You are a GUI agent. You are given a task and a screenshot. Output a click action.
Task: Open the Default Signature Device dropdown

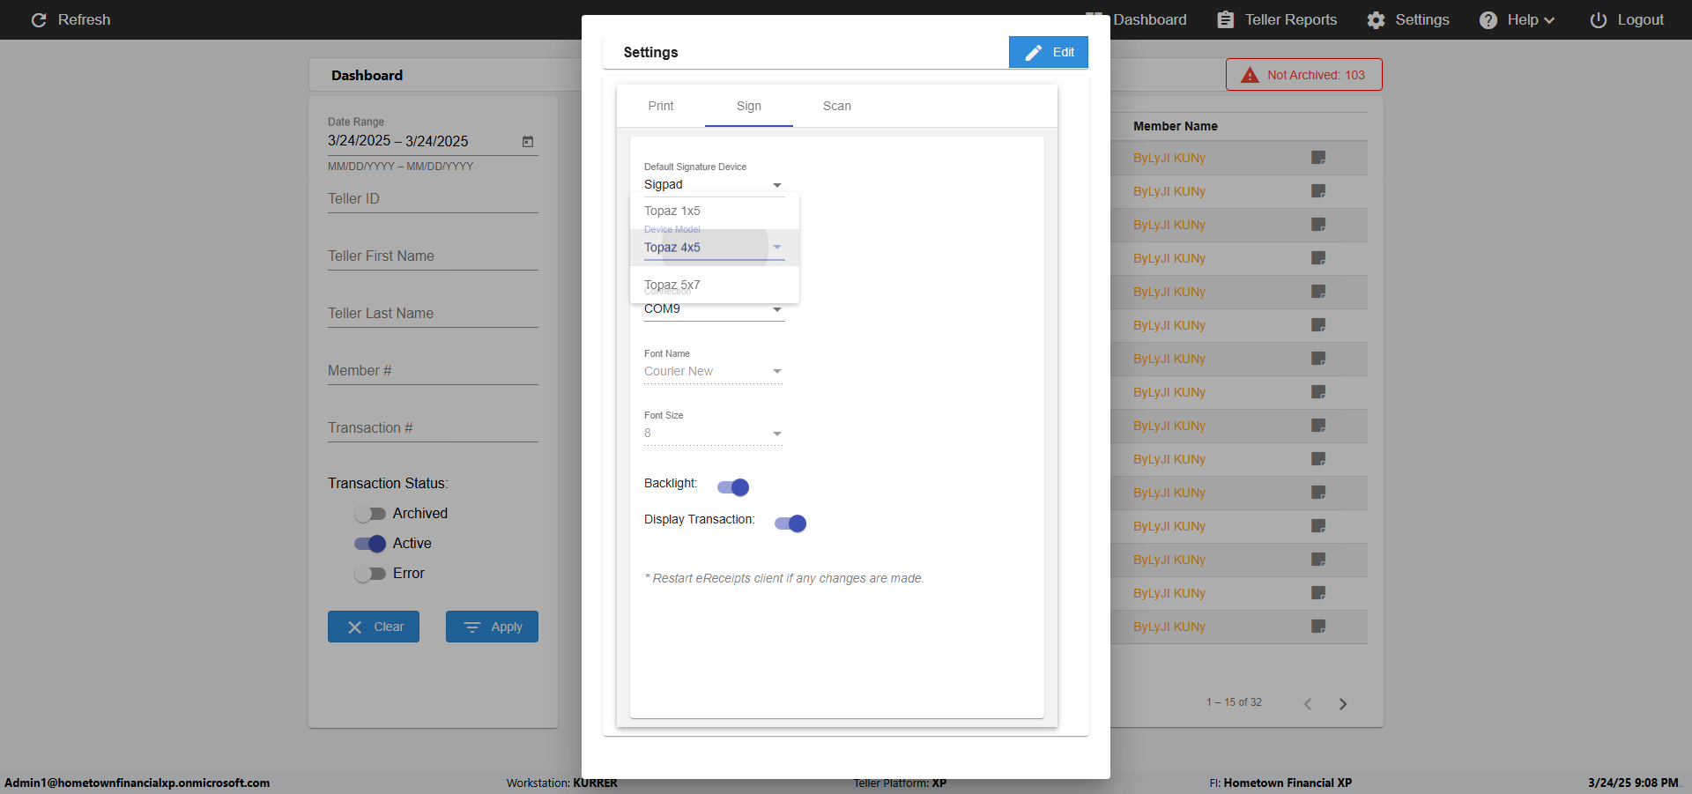714,184
